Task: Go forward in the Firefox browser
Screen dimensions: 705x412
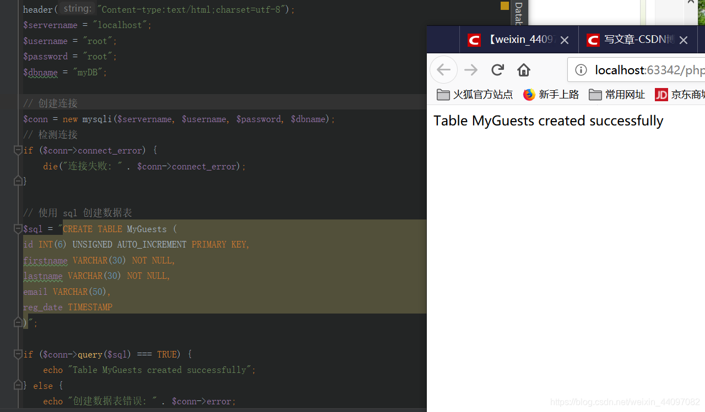Action: (x=471, y=70)
